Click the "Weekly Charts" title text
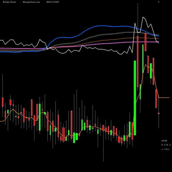This screenshot has width=172, height=172. coord(9,2)
